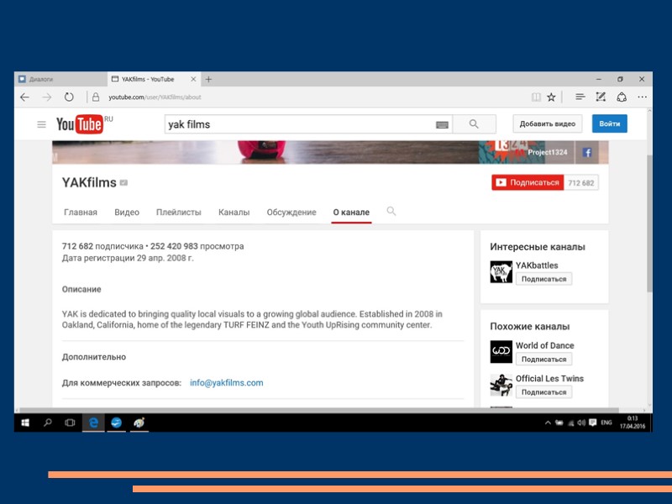Image resolution: width=672 pixels, height=504 pixels.
Task: Go back with the browser back arrow
Action: click(25, 97)
